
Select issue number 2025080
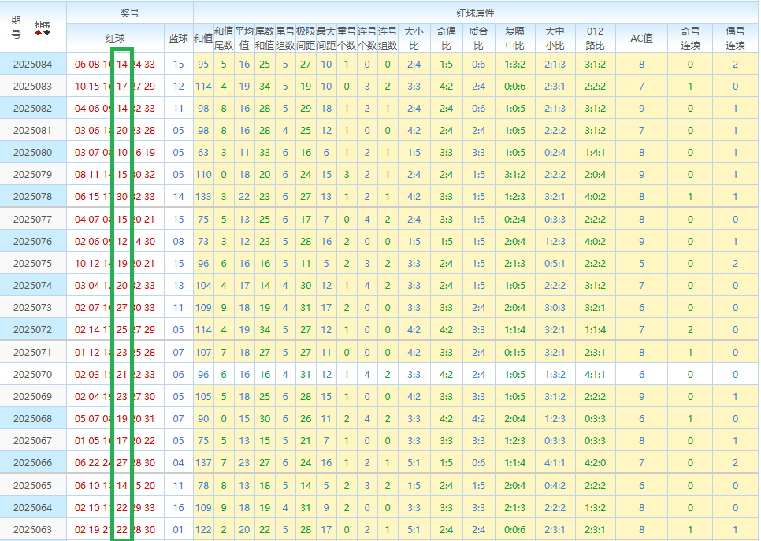click(x=32, y=152)
